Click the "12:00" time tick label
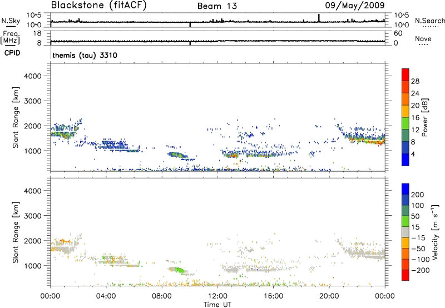The image size is (445, 308). (x=217, y=296)
